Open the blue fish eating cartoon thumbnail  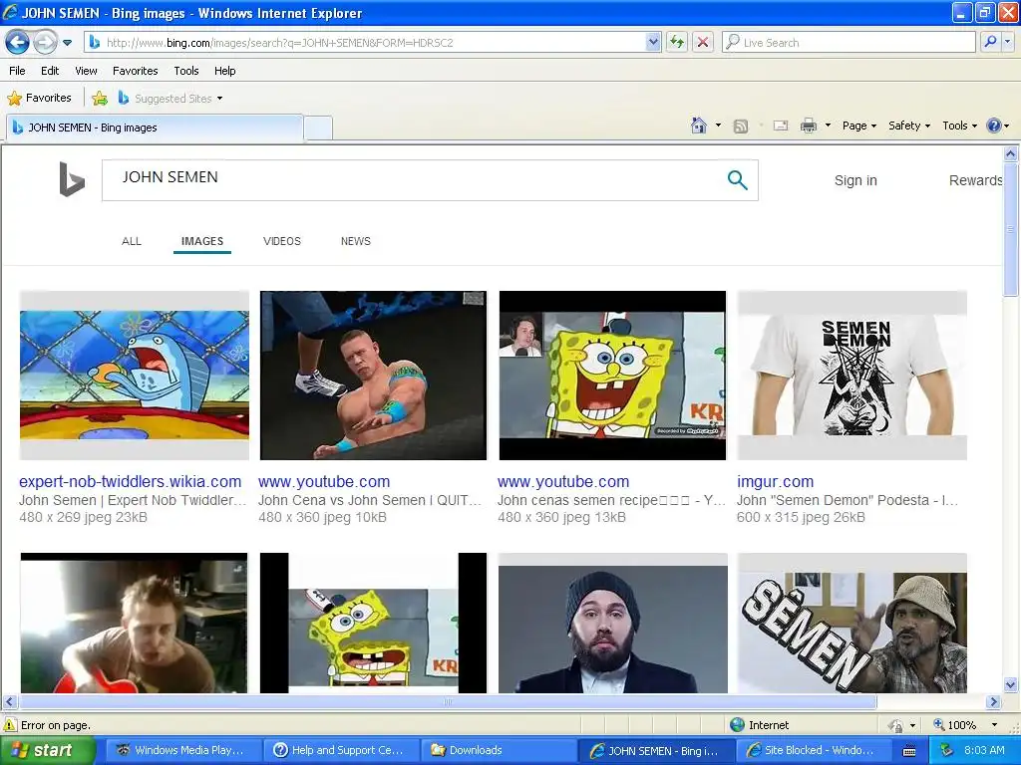tap(135, 376)
